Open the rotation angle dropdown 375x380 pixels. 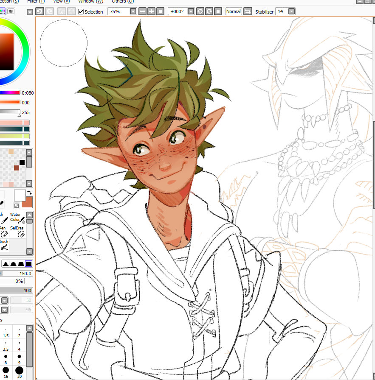click(x=191, y=11)
